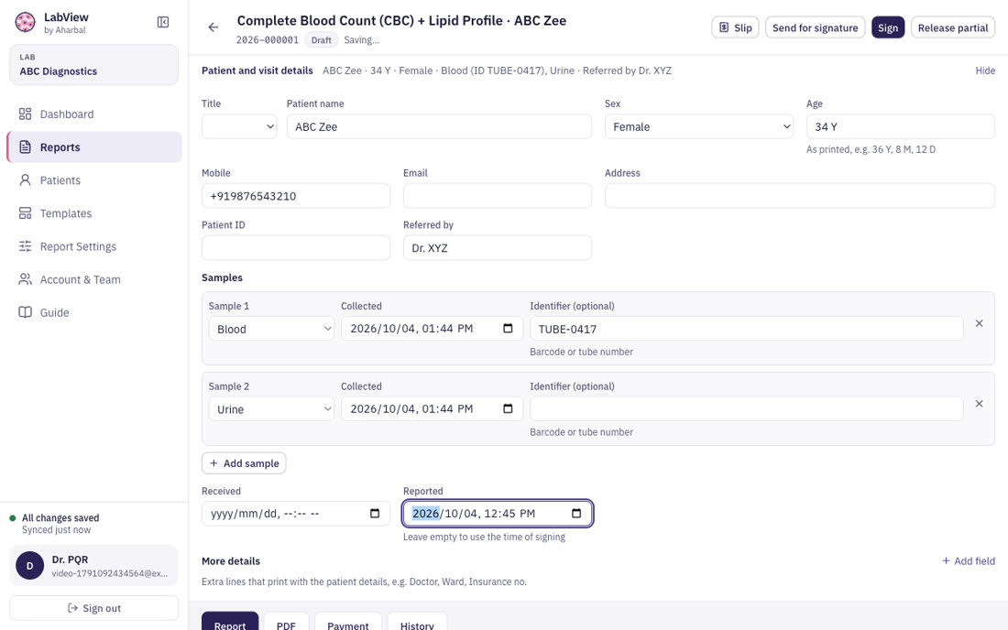The width and height of the screenshot is (1008, 630).
Task: Hide the patient and visit details
Action: 985,71
